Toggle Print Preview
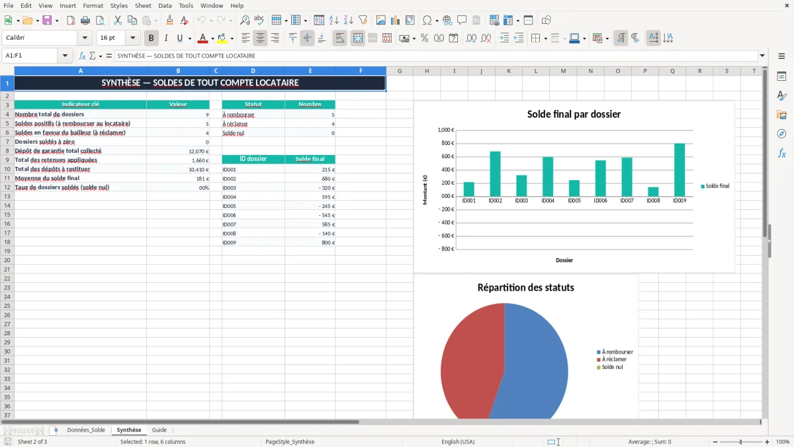794x447 pixels. tap(100, 21)
